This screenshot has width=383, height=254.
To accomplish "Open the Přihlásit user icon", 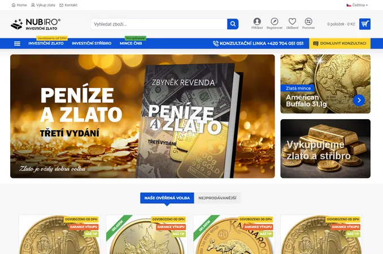I will (x=257, y=23).
